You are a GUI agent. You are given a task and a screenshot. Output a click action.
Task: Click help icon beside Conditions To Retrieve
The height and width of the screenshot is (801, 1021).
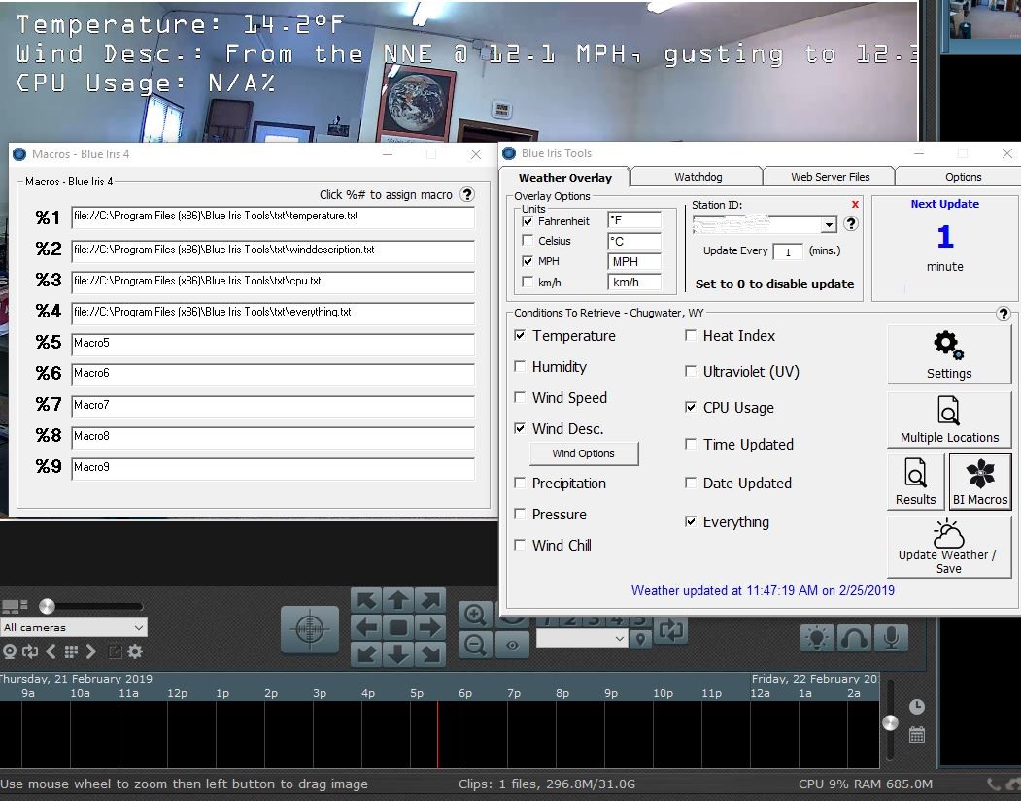point(1004,315)
